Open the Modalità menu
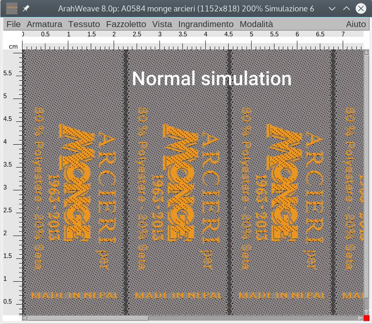Screen dimensions: 372x324 pyautogui.click(x=256, y=24)
